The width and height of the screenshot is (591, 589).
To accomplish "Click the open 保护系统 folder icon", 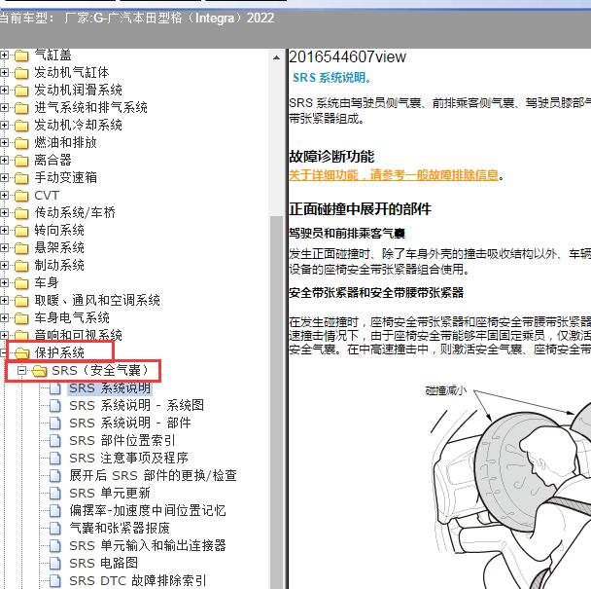I will pyautogui.click(x=21, y=353).
